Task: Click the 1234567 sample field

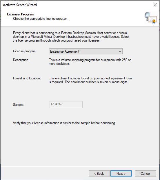Action: point(66,104)
